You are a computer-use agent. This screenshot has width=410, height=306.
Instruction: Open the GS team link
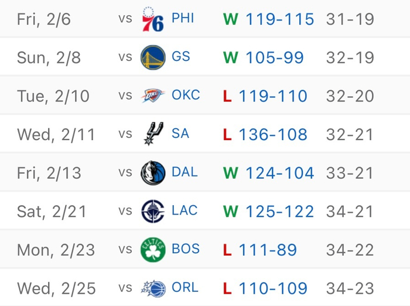pyautogui.click(x=180, y=57)
